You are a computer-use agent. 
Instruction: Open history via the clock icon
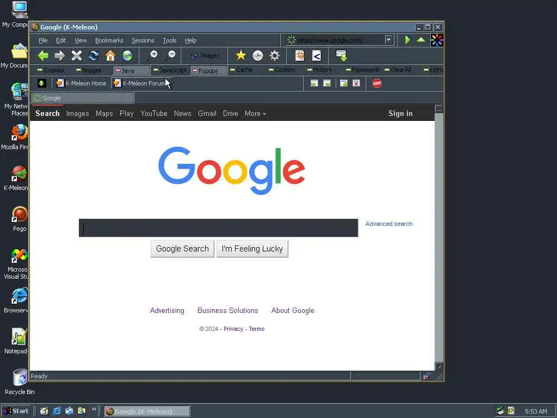coord(257,56)
